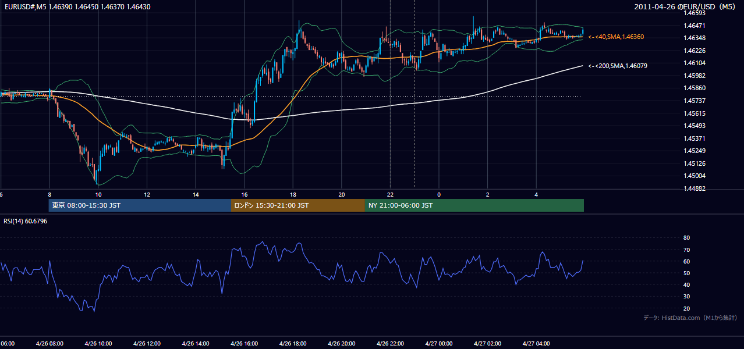Click RSI axis level 60
The width and height of the screenshot is (744, 349).
686,261
